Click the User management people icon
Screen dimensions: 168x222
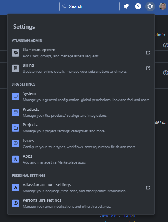(15, 53)
